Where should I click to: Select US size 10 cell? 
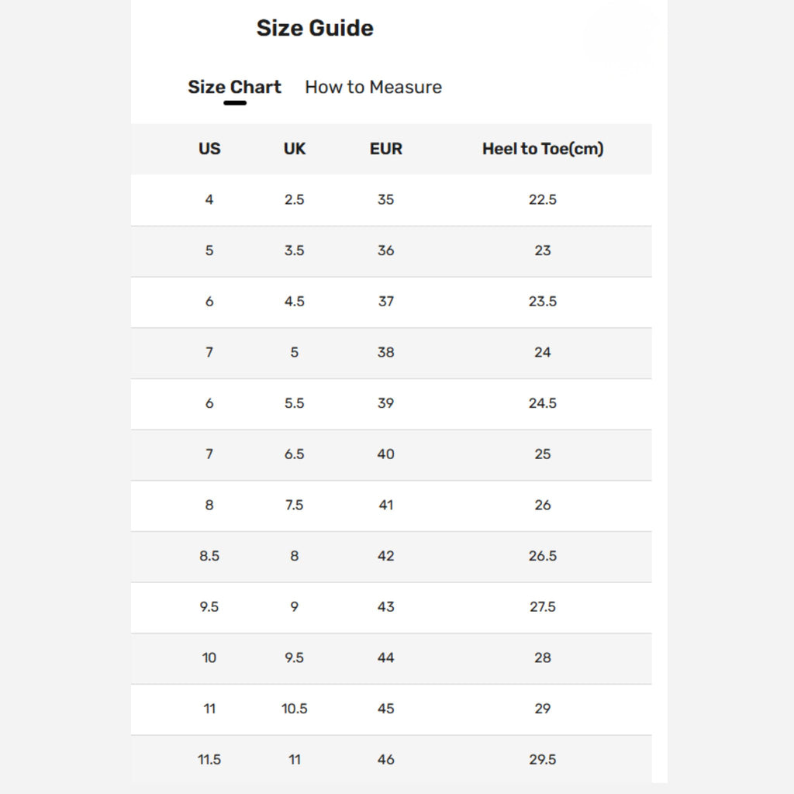tap(209, 658)
